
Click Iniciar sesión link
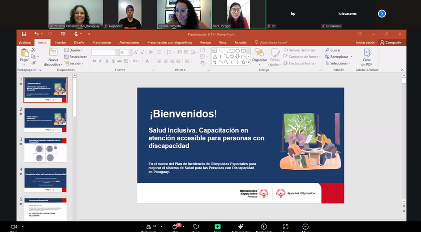(365, 43)
